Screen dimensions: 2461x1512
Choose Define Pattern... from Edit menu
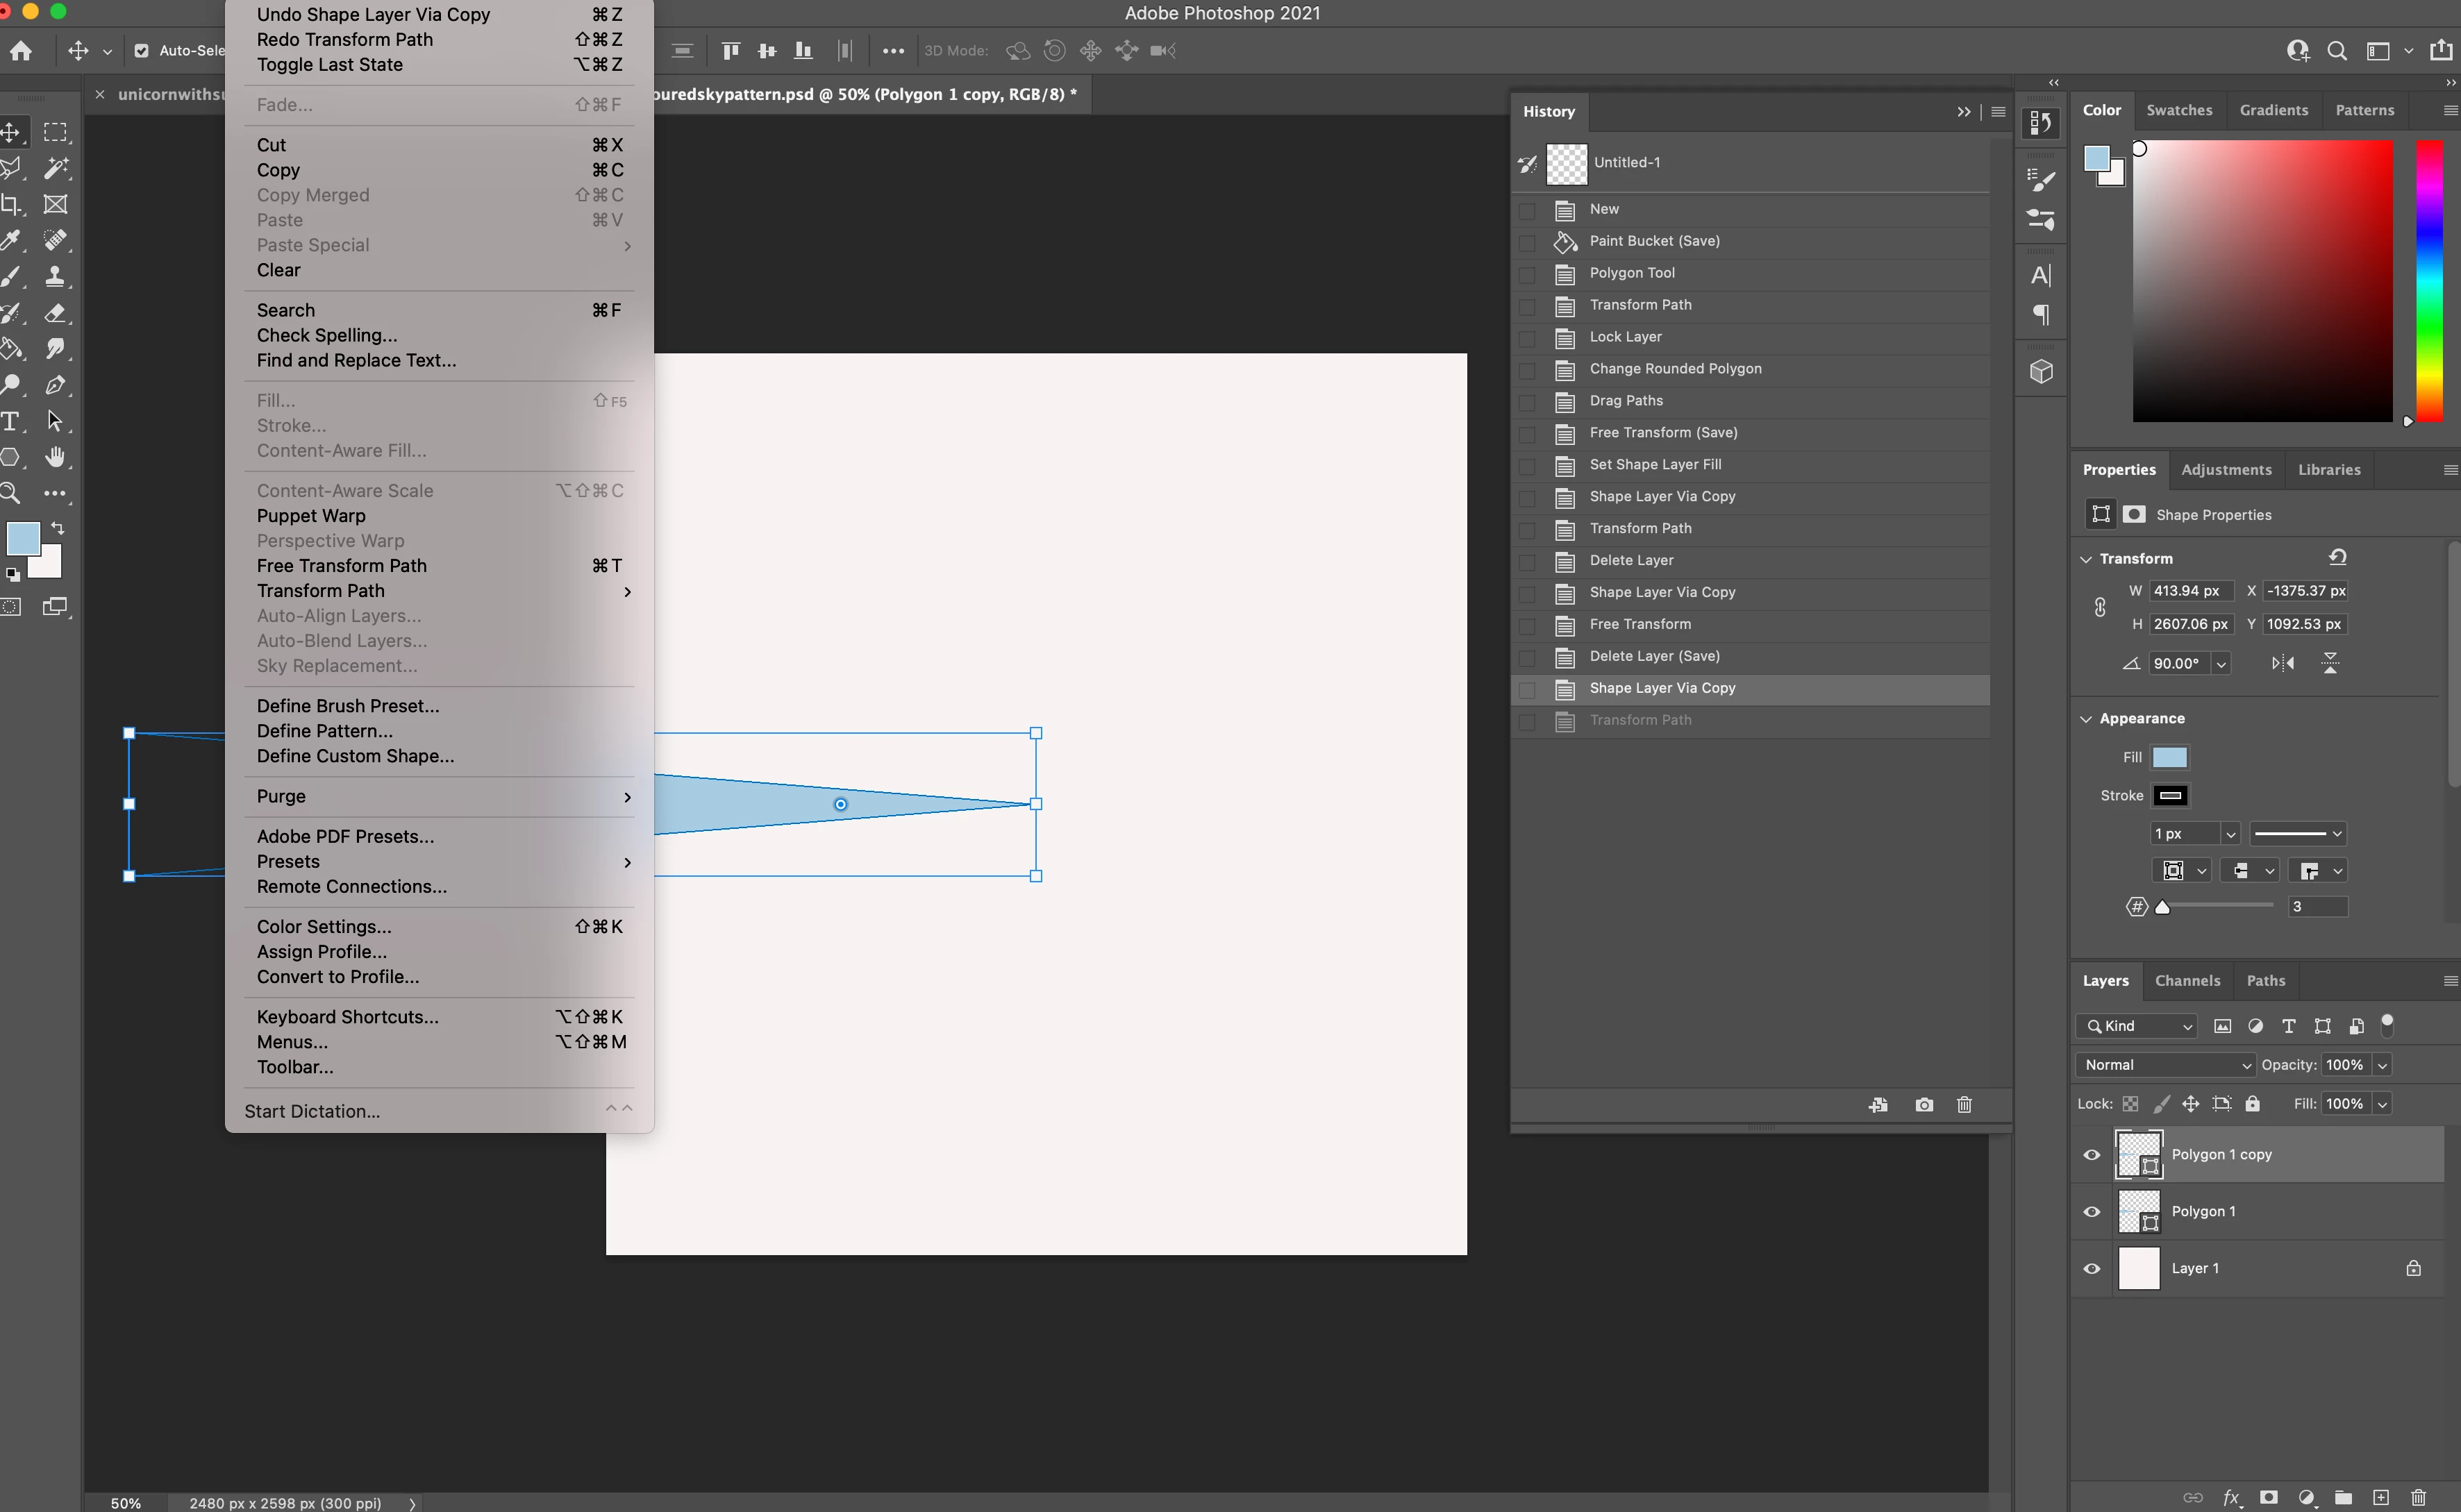click(x=324, y=731)
